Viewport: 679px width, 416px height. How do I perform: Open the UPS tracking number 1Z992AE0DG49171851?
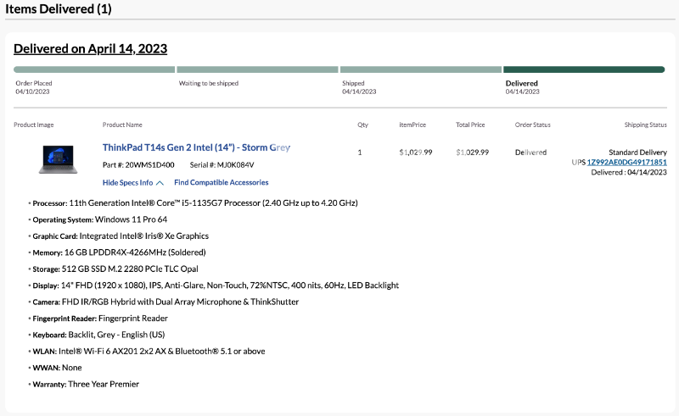tap(626, 162)
